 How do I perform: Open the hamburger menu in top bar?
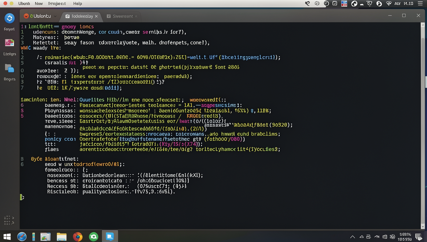click(x=420, y=3)
